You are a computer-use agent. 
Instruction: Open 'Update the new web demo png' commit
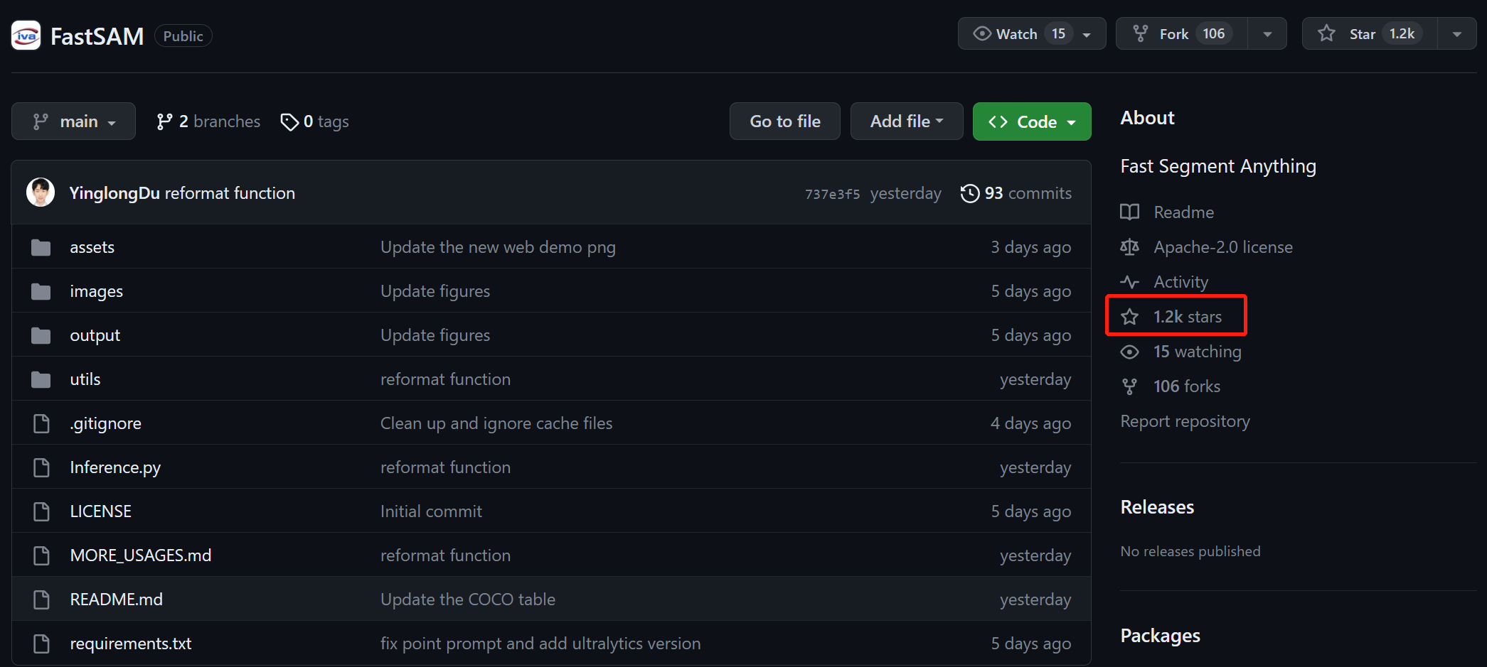point(498,247)
